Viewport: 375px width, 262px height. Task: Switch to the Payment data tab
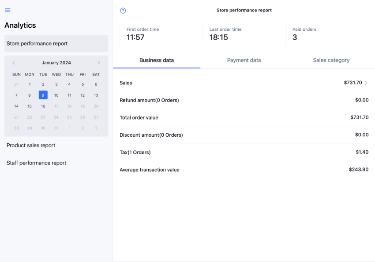tap(244, 60)
